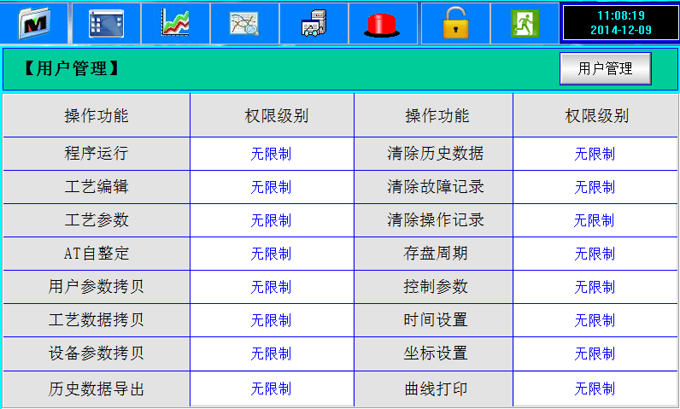Viewport: 680px width, 409px height.
Task: Click the 工艺数据拷贝 function label
Action: pyautogui.click(x=97, y=320)
